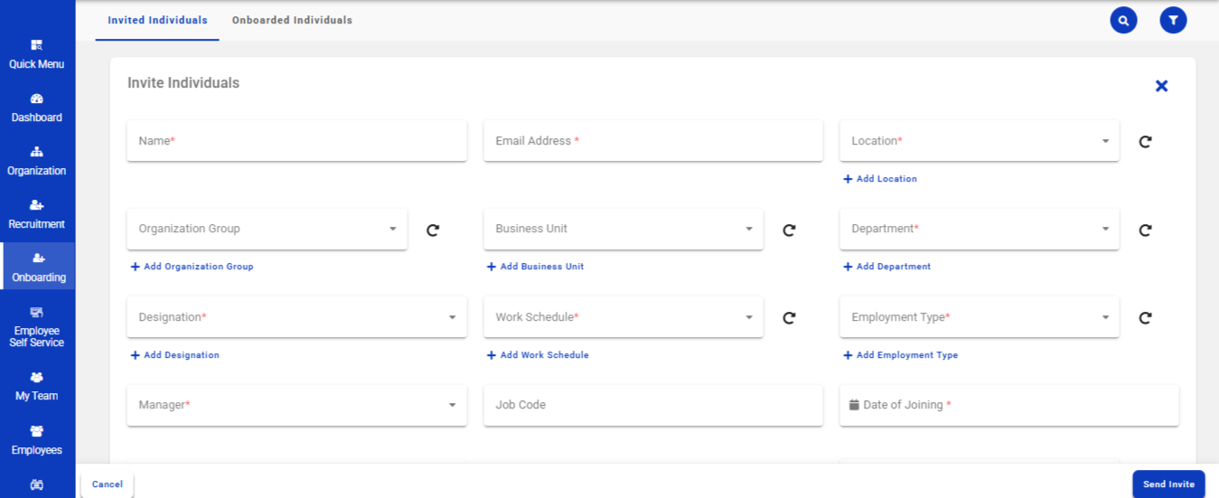The image size is (1219, 498).
Task: Expand the Location dropdown
Action: pos(979,142)
